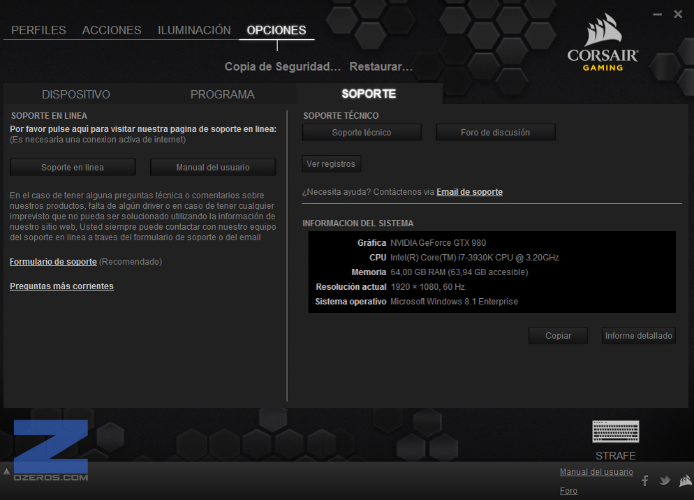Select the STRAFE keyboard device icon
694x500 pixels.
[616, 432]
